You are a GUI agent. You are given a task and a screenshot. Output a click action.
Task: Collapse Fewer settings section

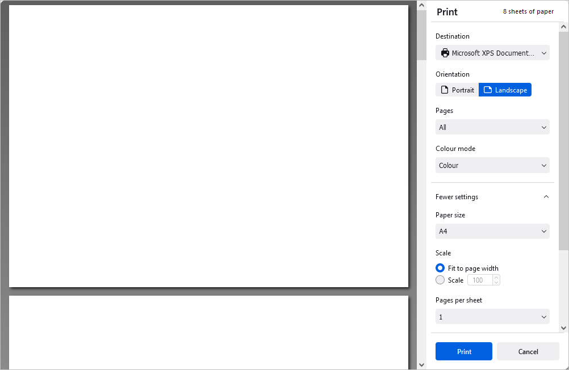[x=546, y=196]
